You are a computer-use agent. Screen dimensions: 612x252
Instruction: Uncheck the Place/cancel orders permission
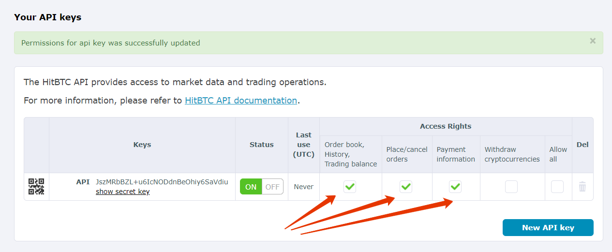pos(406,187)
